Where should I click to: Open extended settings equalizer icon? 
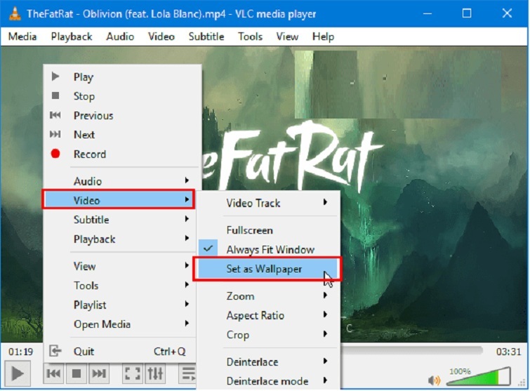click(x=154, y=373)
